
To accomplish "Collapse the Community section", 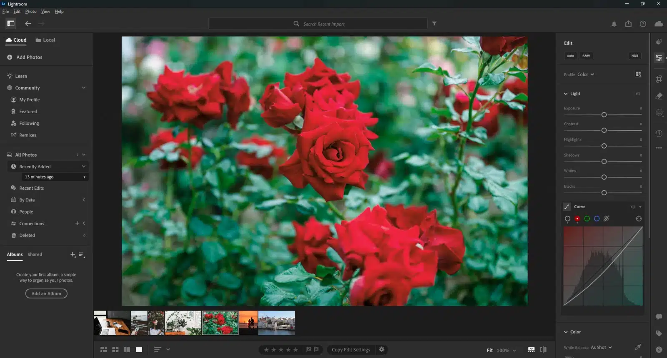I will coord(83,88).
